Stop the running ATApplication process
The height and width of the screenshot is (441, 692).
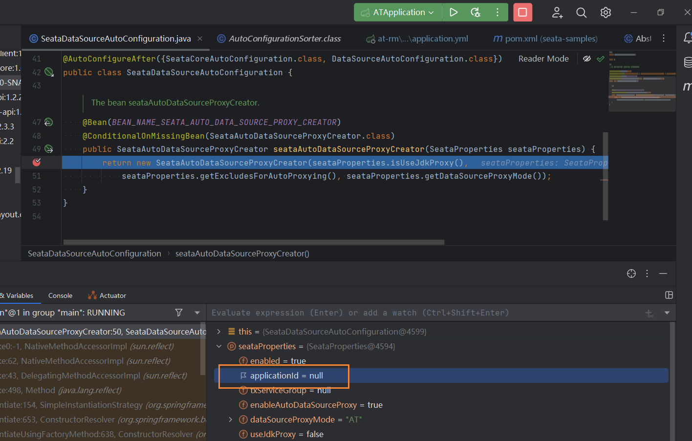click(522, 12)
